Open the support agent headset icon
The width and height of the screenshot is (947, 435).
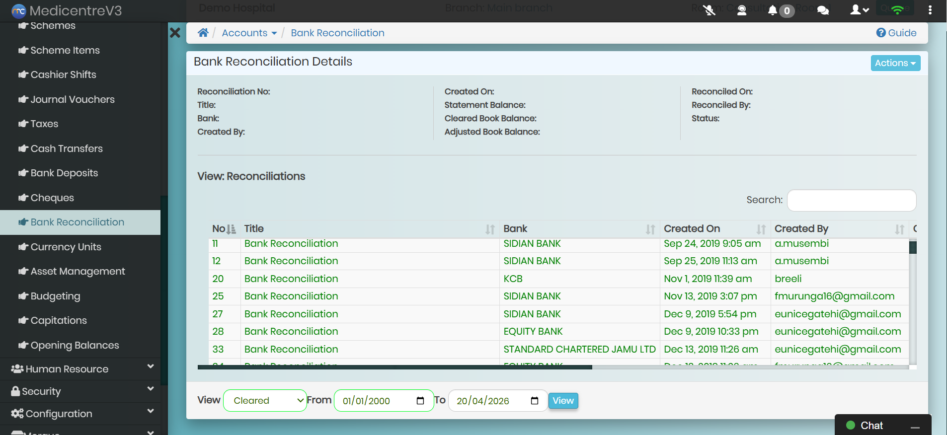[741, 10]
